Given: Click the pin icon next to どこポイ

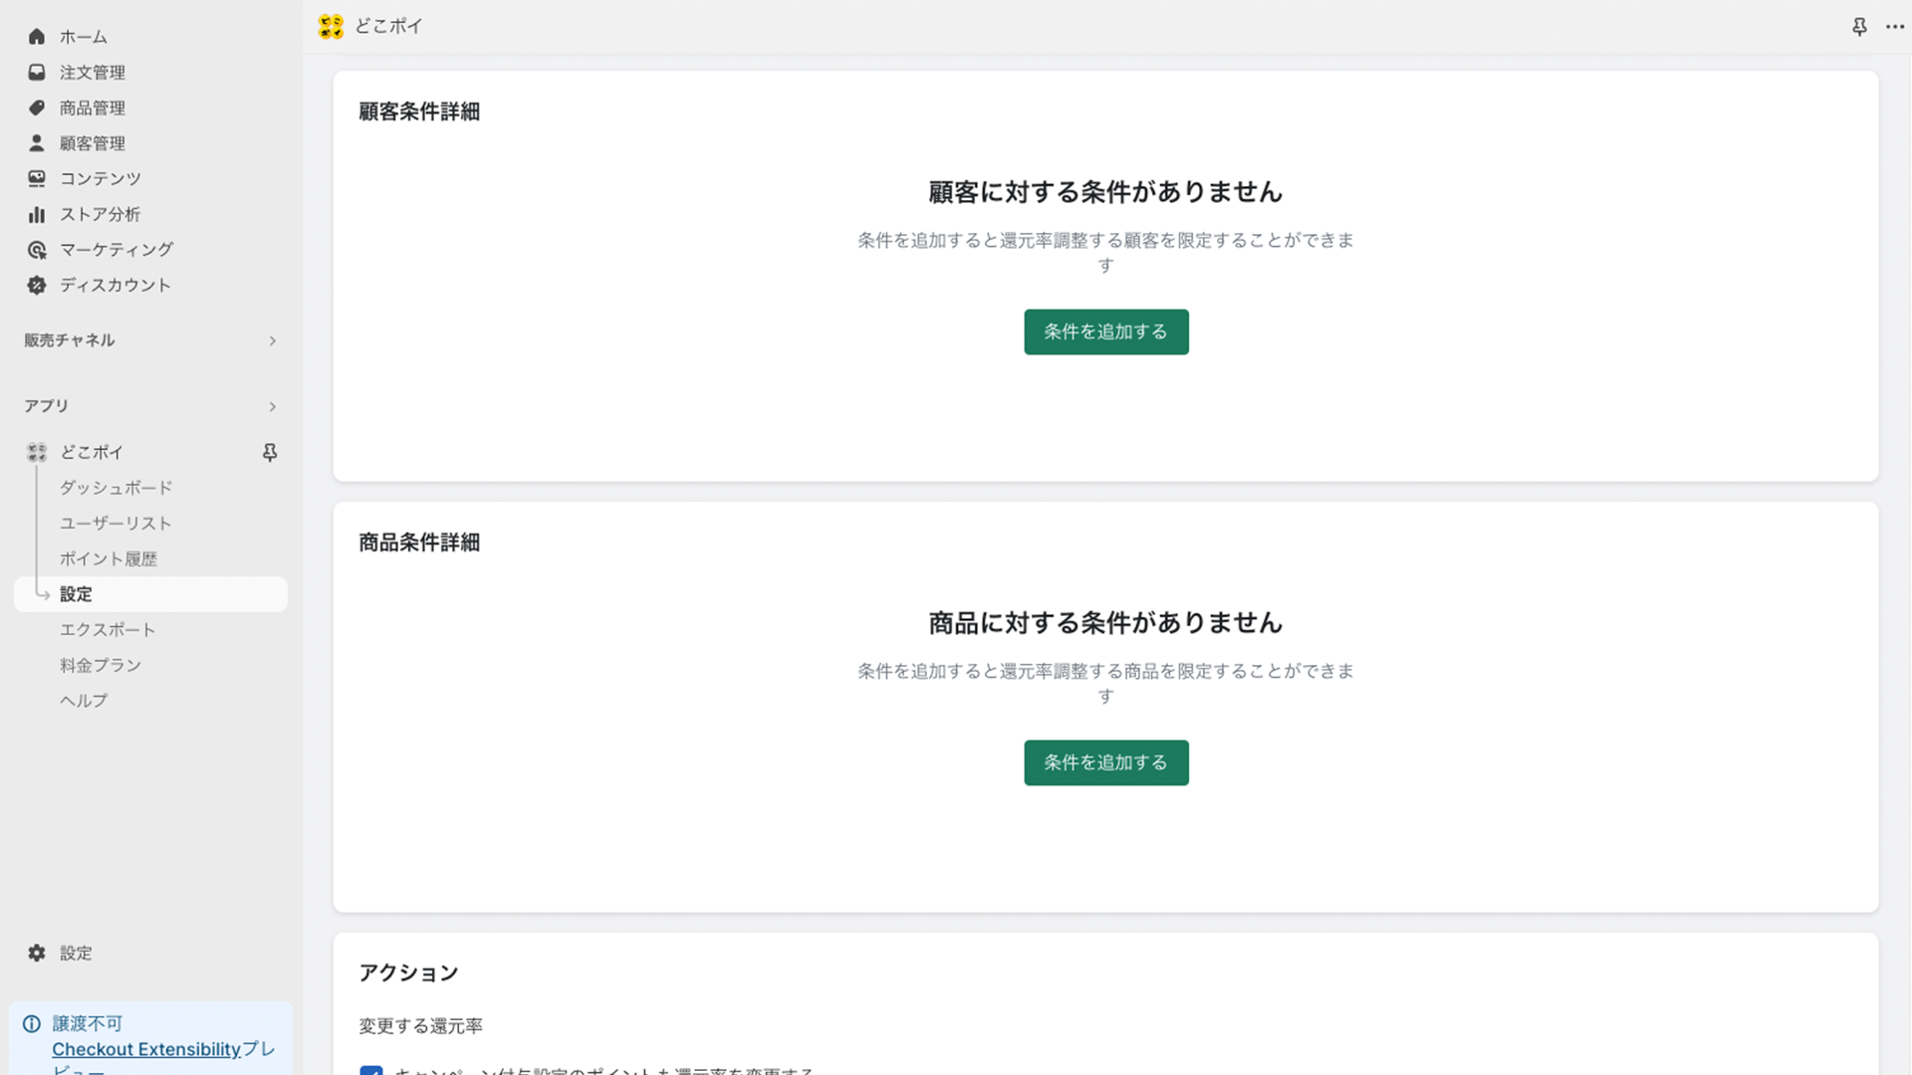Looking at the screenshot, I should coord(269,452).
